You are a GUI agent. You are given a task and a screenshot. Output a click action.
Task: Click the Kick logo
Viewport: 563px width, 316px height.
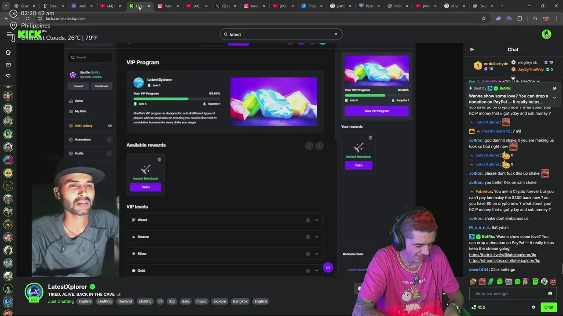[29, 34]
